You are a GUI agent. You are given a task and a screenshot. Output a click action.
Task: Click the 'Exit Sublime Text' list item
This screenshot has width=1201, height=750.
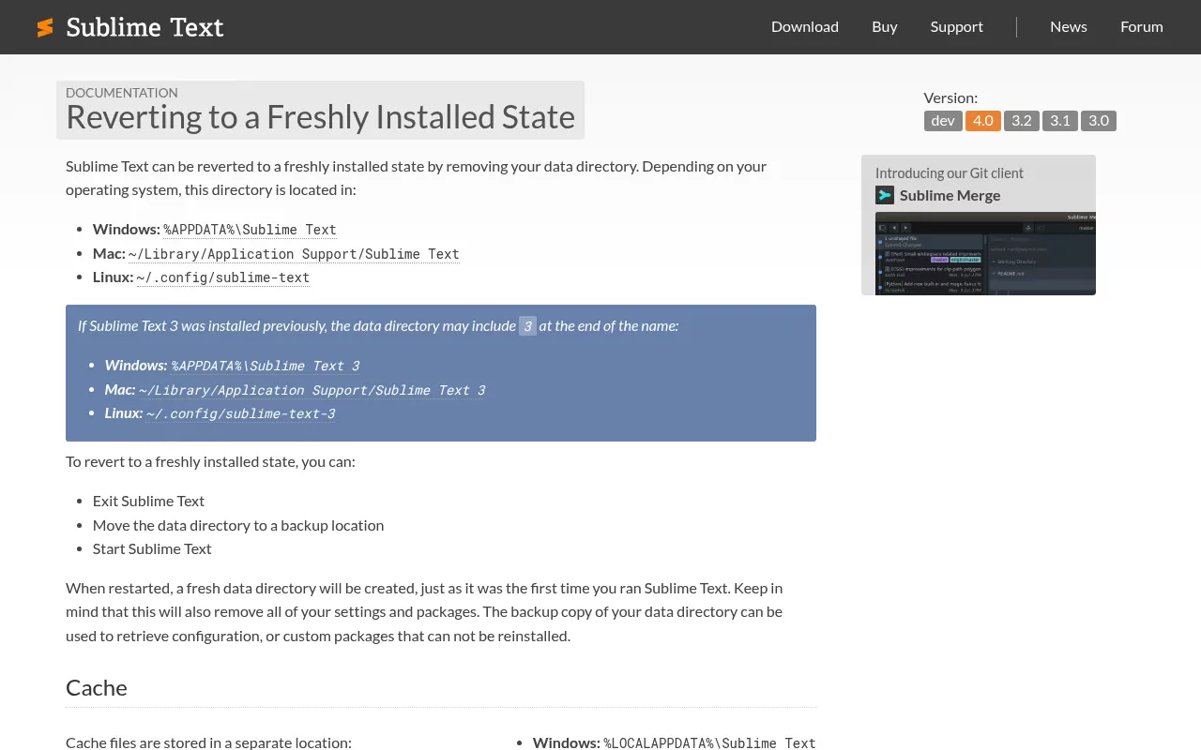point(148,501)
